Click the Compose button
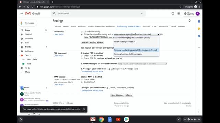 pyautogui.click(x=27, y=23)
